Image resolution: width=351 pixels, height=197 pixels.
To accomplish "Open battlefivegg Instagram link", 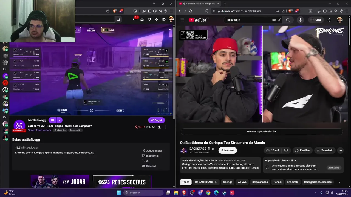I will click(151, 156).
